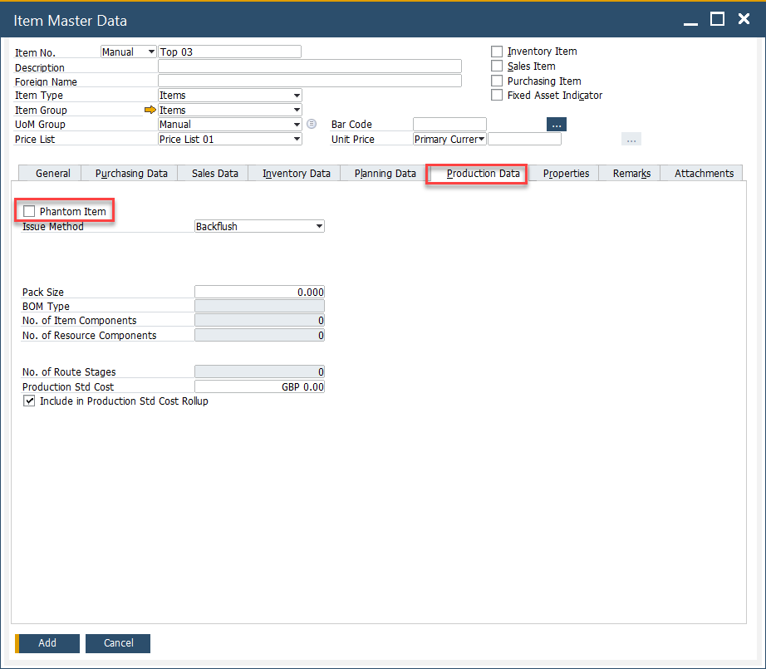Open the Price List 01 dropdown
766x669 pixels.
(297, 140)
